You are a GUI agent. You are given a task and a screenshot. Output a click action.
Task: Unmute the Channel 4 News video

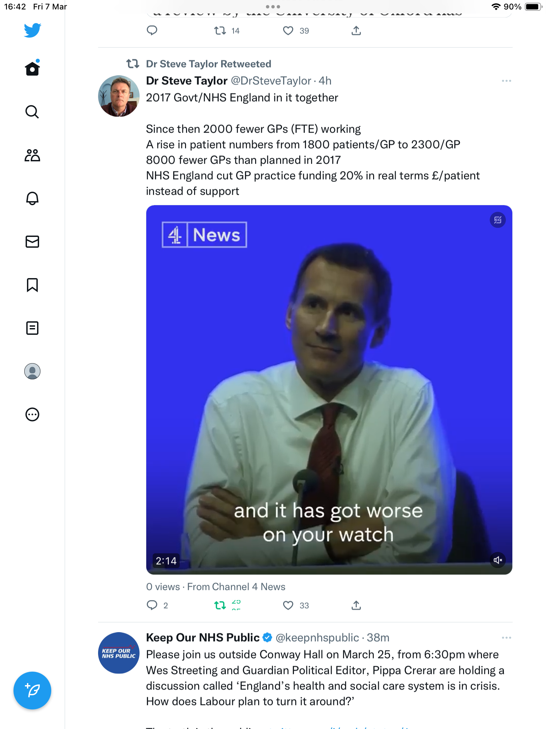pyautogui.click(x=497, y=560)
